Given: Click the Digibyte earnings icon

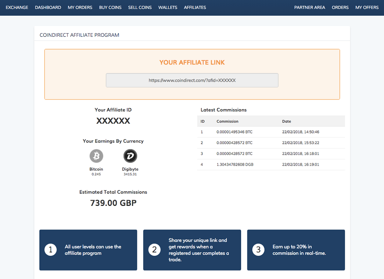Looking at the screenshot, I should tap(130, 156).
